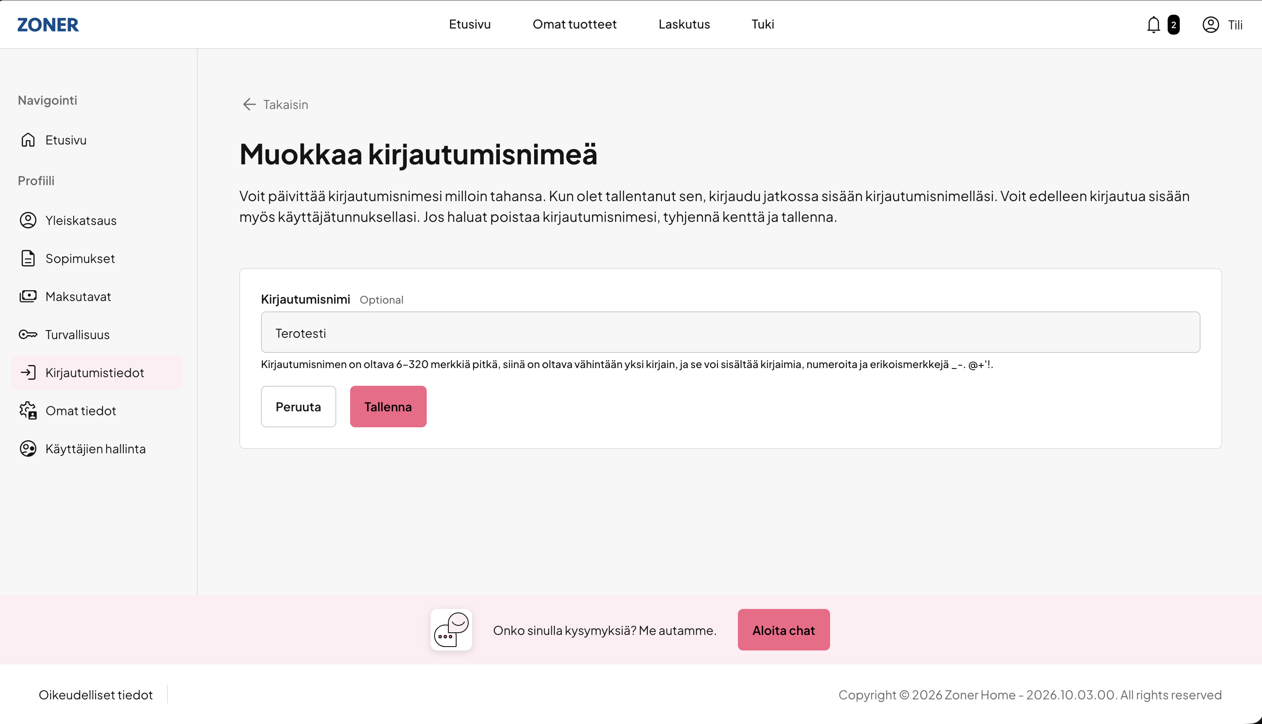Go to sidebar Etusivu label
Viewport: 1262px width, 724px height.
[66, 140]
